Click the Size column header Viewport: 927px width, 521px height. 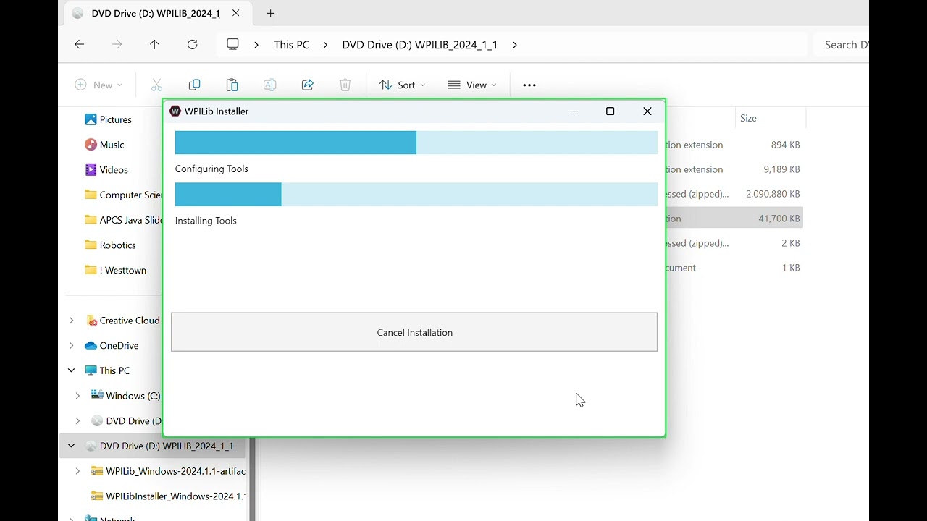(771, 118)
